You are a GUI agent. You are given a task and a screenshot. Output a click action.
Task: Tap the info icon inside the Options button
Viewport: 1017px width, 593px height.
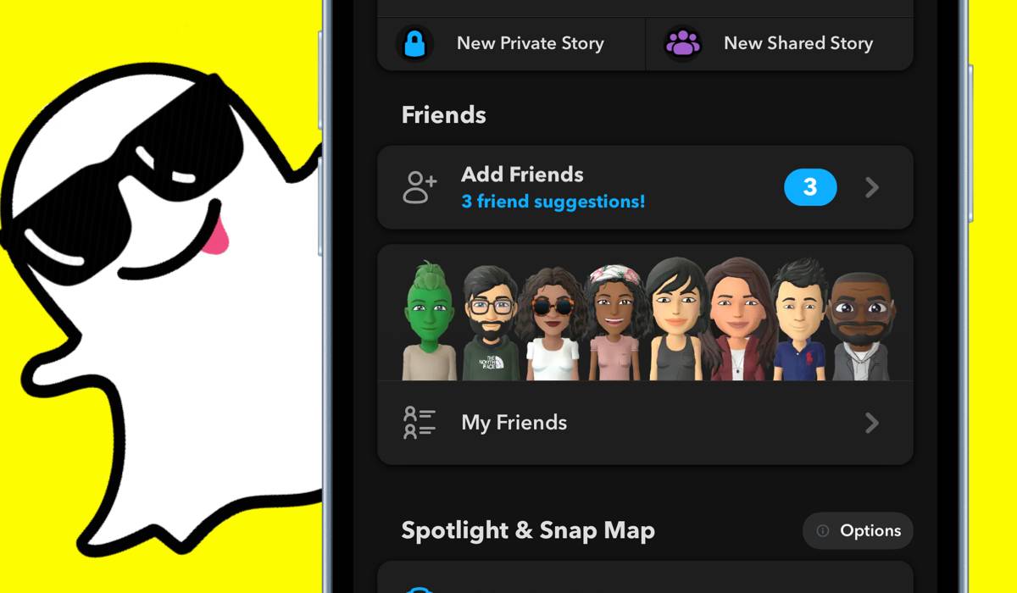coord(822,531)
